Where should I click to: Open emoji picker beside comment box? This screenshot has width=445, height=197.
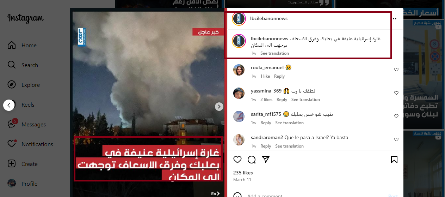pos(237,196)
